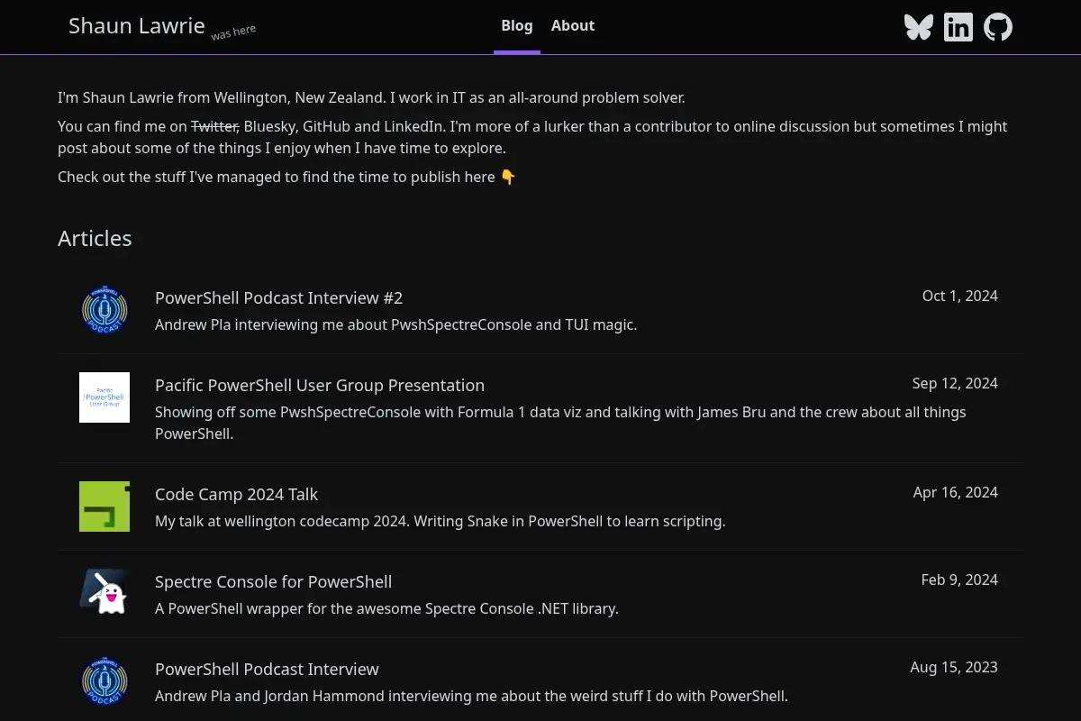1081x721 pixels.
Task: Go to Shaun Lawrie site title
Action: point(137,26)
